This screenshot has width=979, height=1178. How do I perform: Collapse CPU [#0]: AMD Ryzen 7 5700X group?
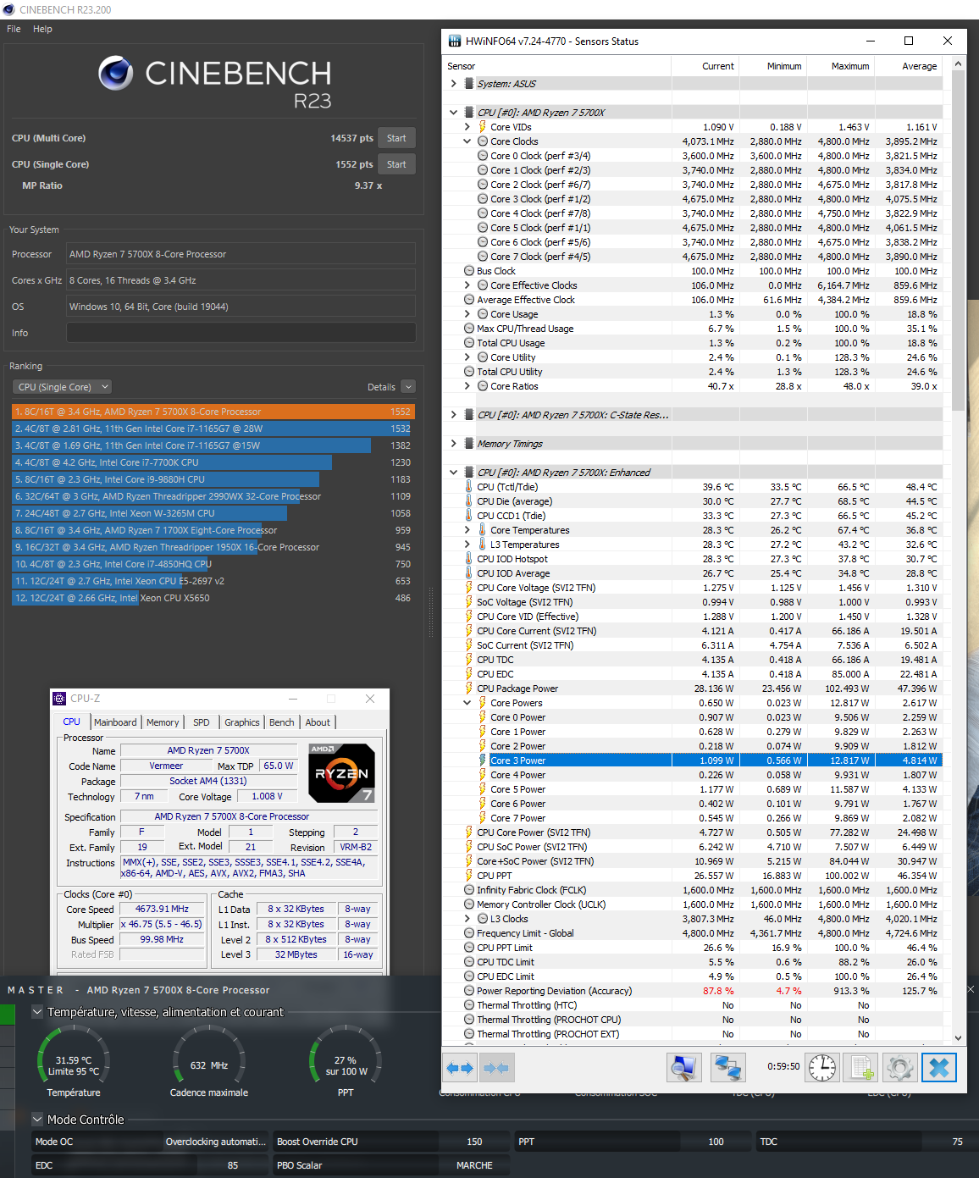click(x=454, y=113)
